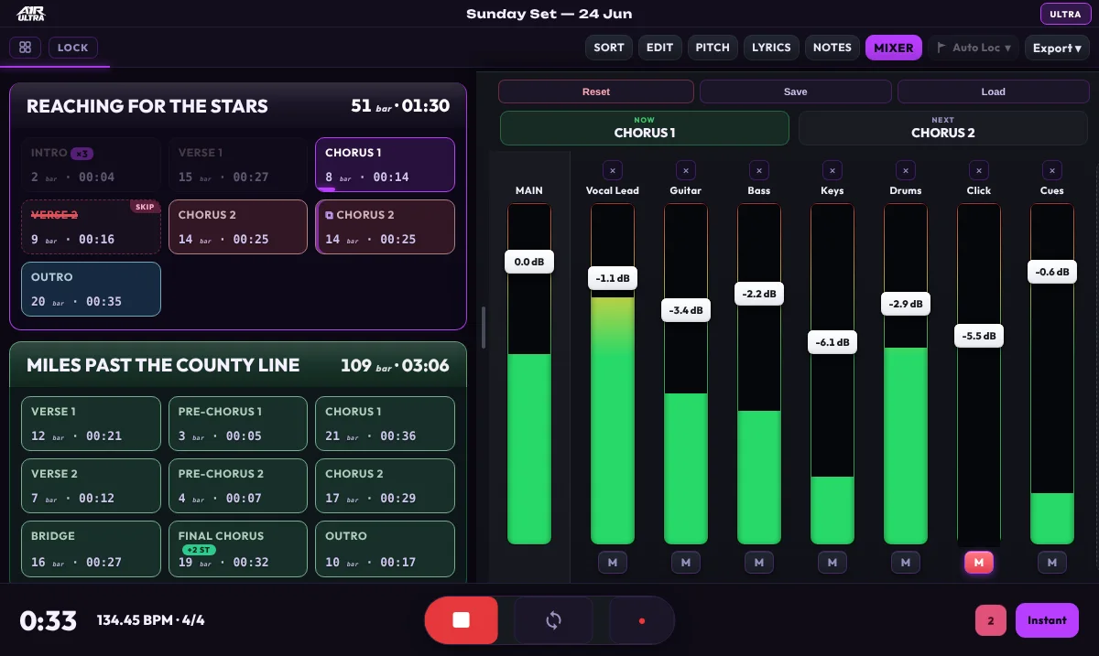The width and height of the screenshot is (1099, 656).
Task: Click the Guitar -3.4 dB fader handle
Action: (x=686, y=310)
